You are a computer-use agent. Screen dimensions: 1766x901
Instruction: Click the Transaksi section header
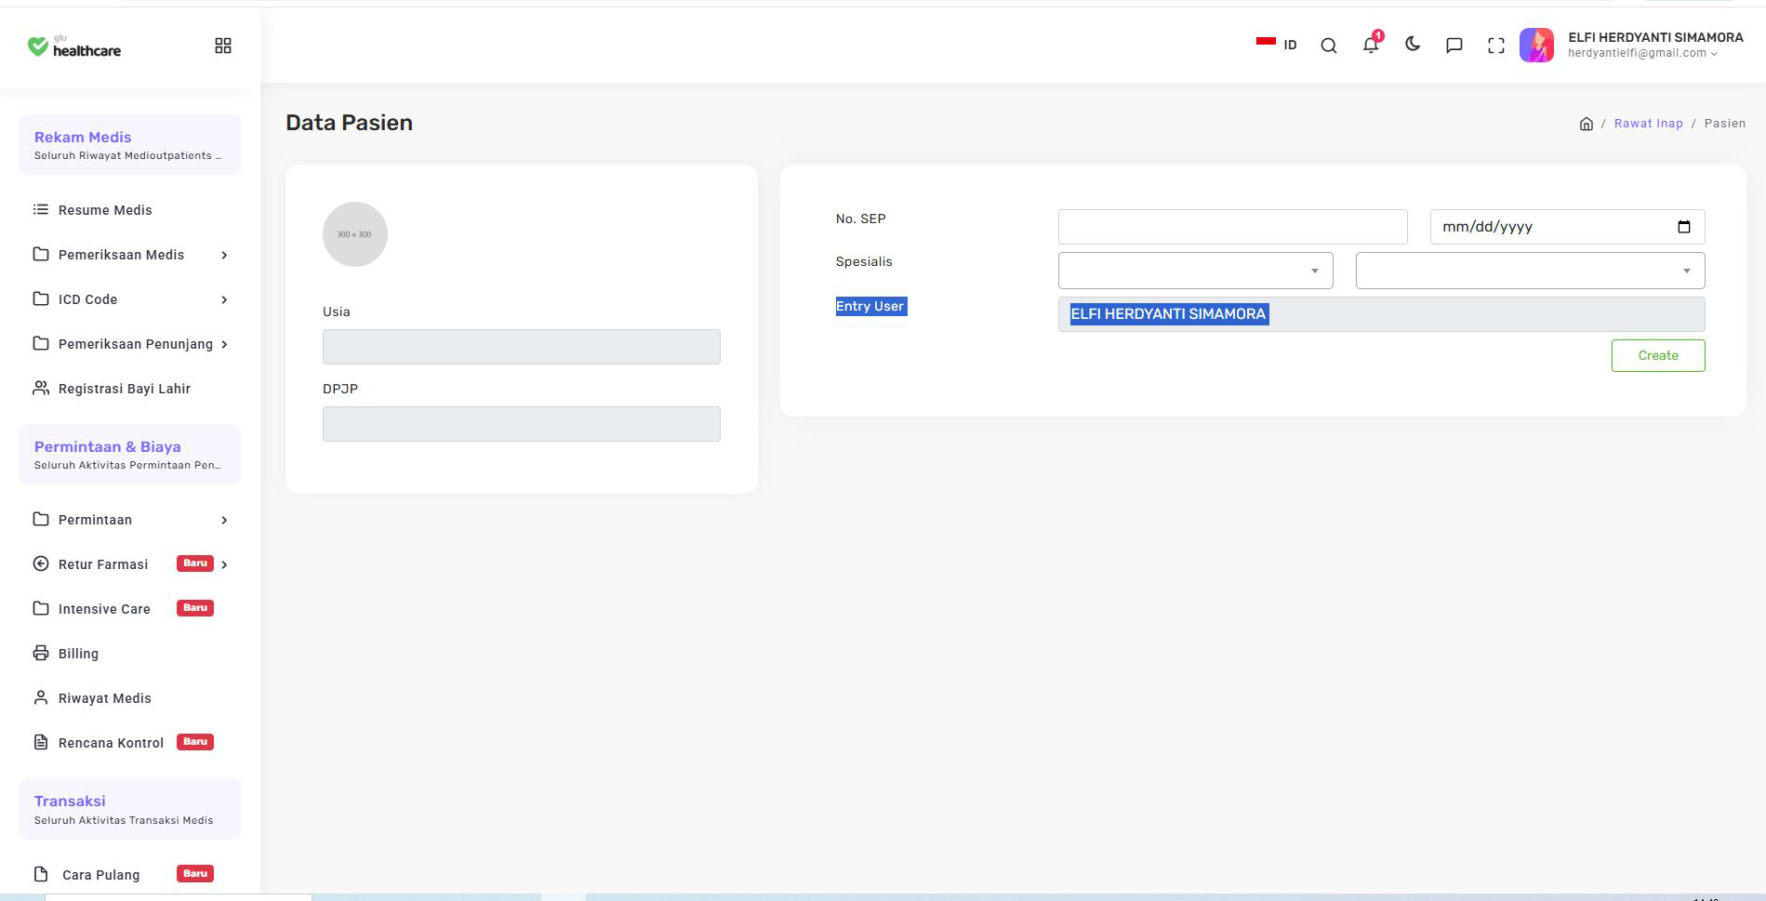pyautogui.click(x=130, y=809)
